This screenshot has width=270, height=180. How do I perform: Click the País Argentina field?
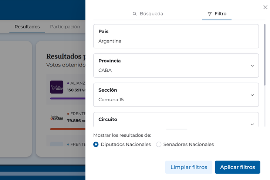tap(176, 36)
